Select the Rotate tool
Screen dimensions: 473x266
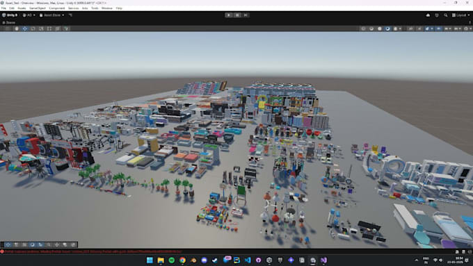[x=33, y=28]
